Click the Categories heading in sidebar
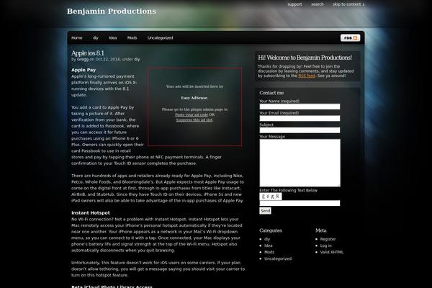 271,230
